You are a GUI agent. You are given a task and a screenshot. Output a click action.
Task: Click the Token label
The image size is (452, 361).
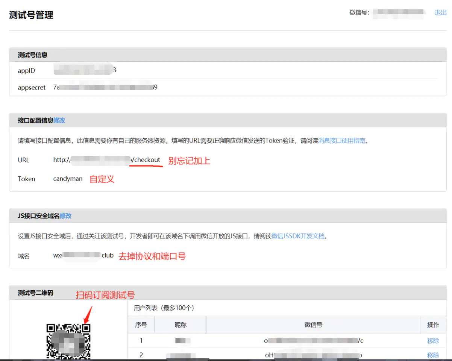coord(26,179)
